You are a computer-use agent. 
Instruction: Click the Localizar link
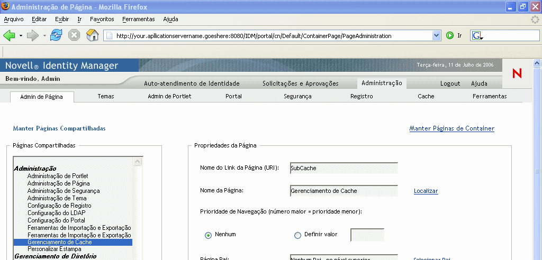tap(426, 191)
